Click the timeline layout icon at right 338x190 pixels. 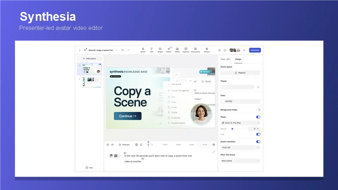point(214,145)
